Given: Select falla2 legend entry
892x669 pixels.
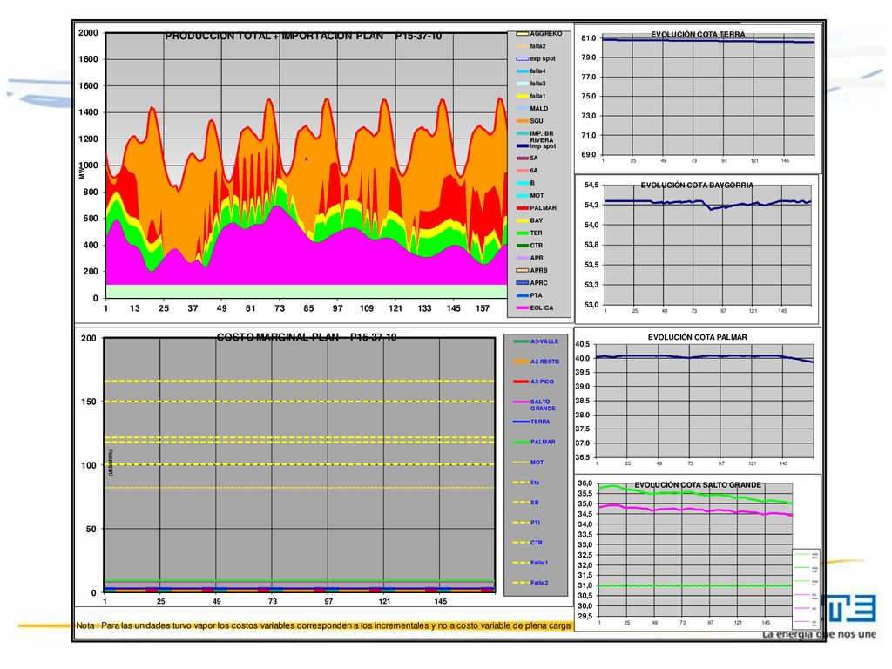Looking at the screenshot, I should [530, 46].
